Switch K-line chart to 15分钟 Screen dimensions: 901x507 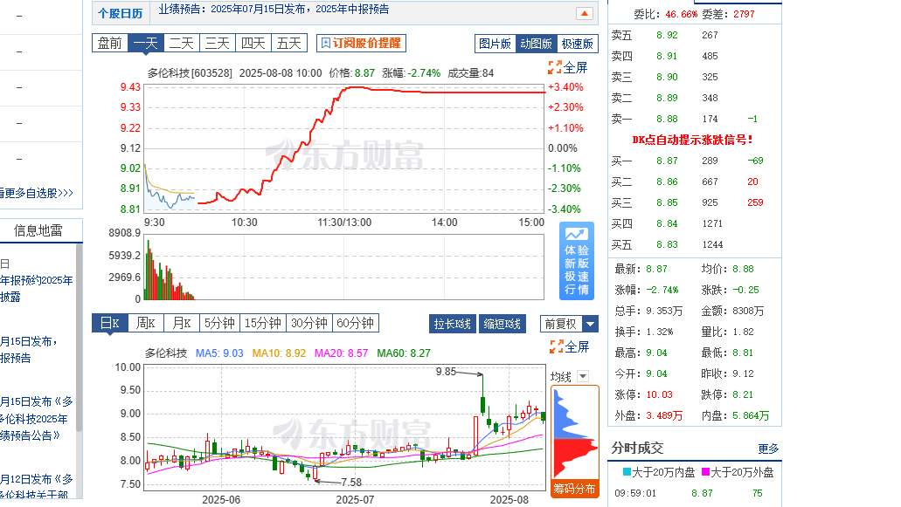click(x=262, y=323)
